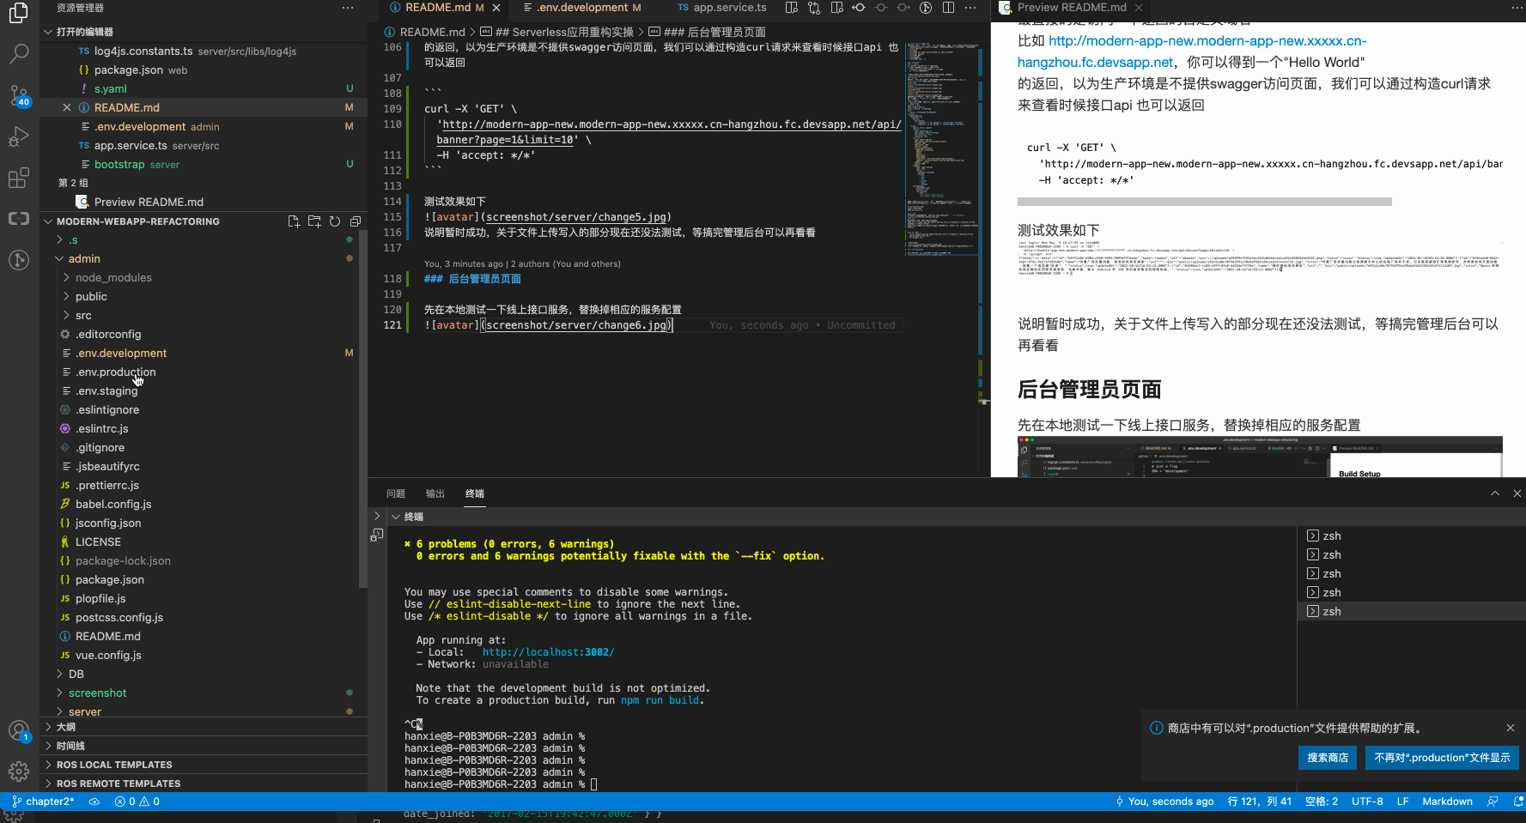This screenshot has width=1526, height=823.
Task: Click preview code block horizontal scrollbar
Action: 1204,202
